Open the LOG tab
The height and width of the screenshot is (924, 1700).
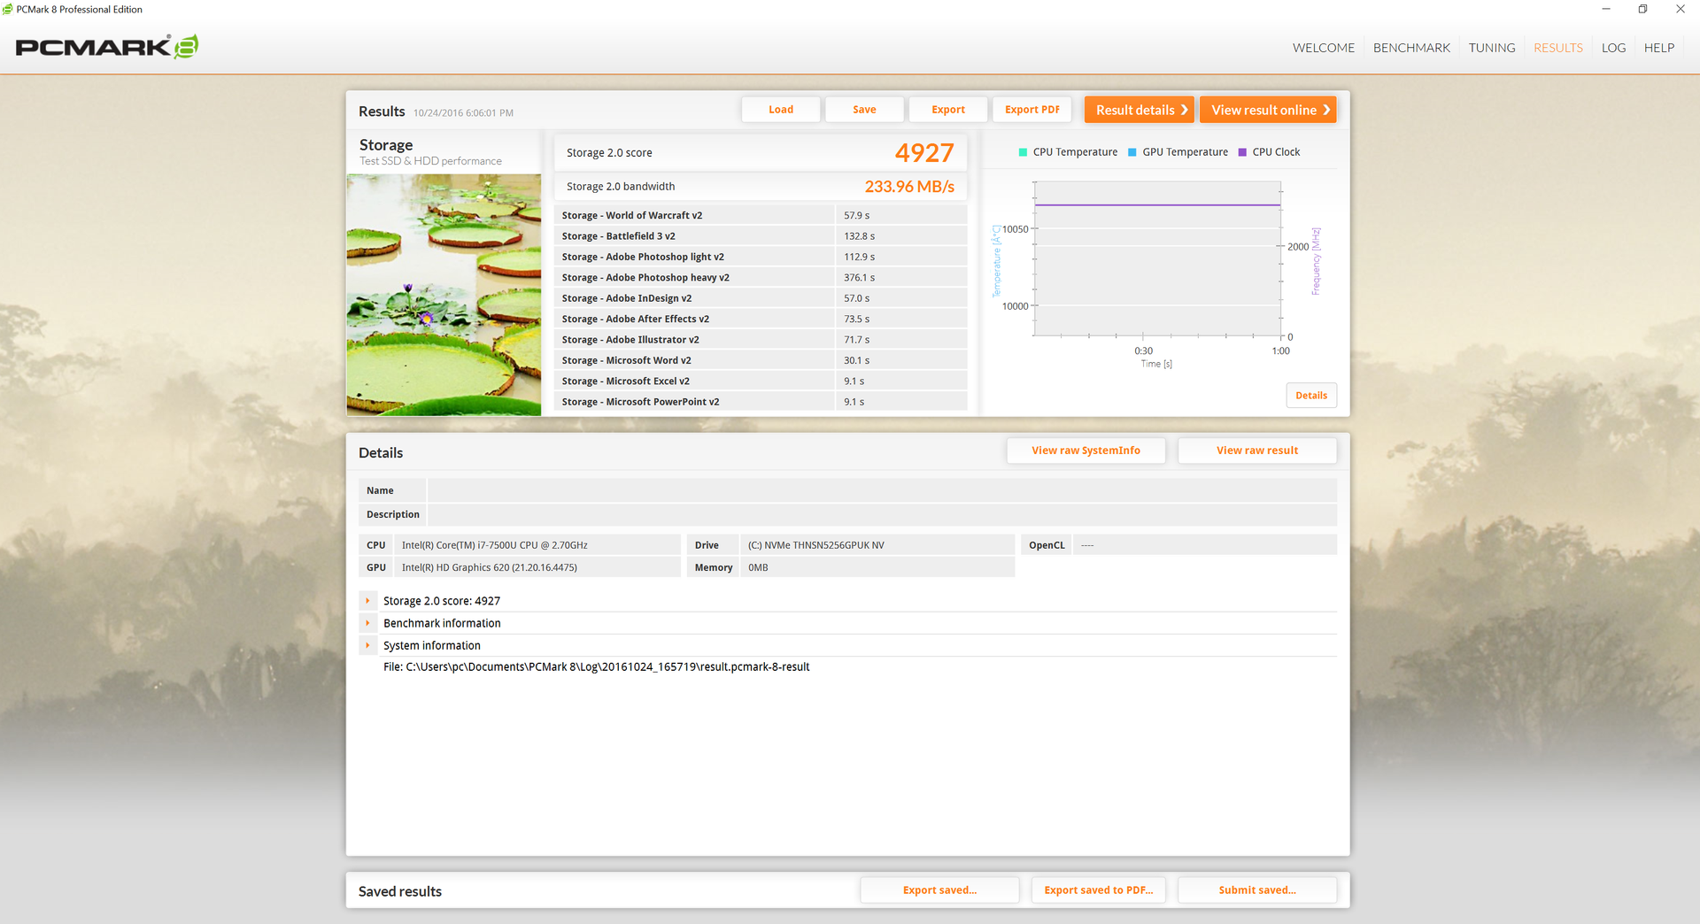1613,48
